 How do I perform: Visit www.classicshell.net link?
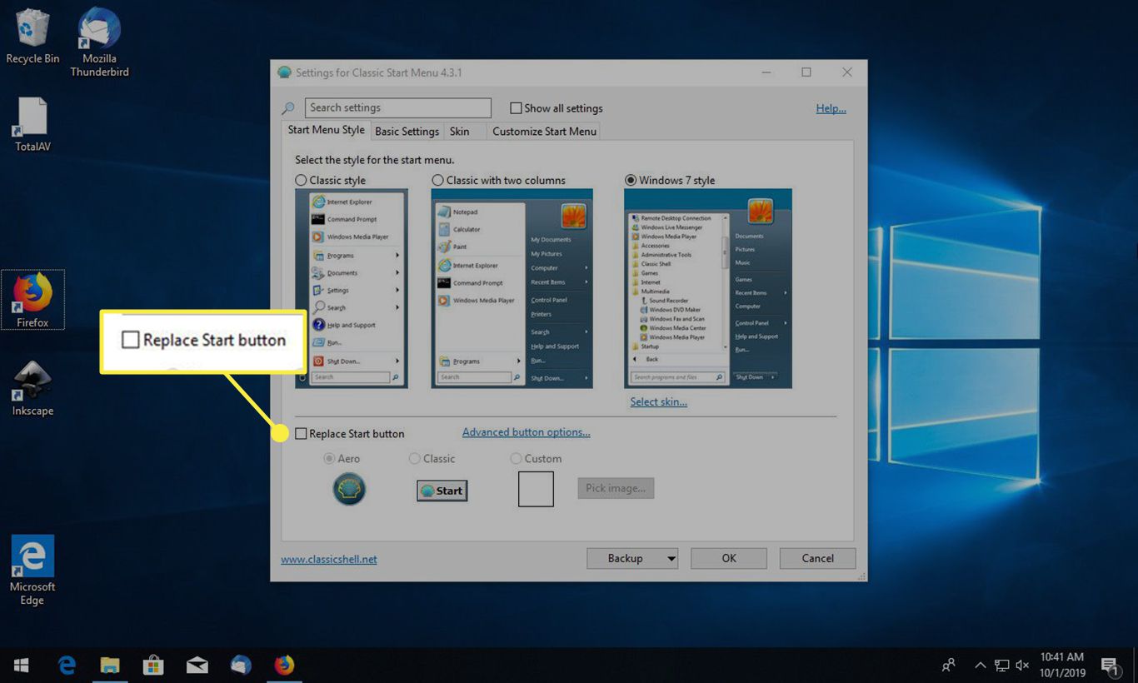click(x=329, y=559)
